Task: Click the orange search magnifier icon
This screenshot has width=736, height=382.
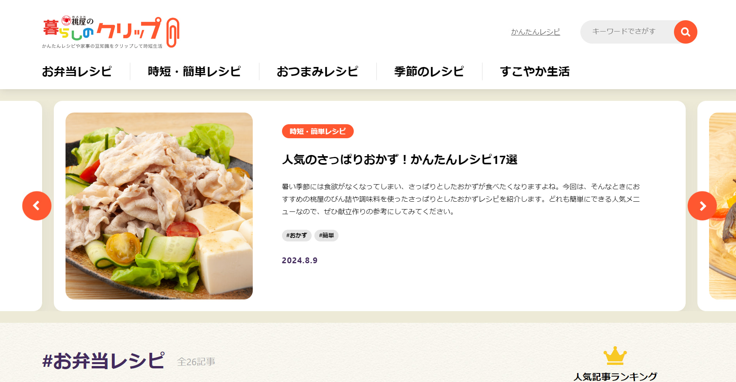Action: (x=685, y=32)
